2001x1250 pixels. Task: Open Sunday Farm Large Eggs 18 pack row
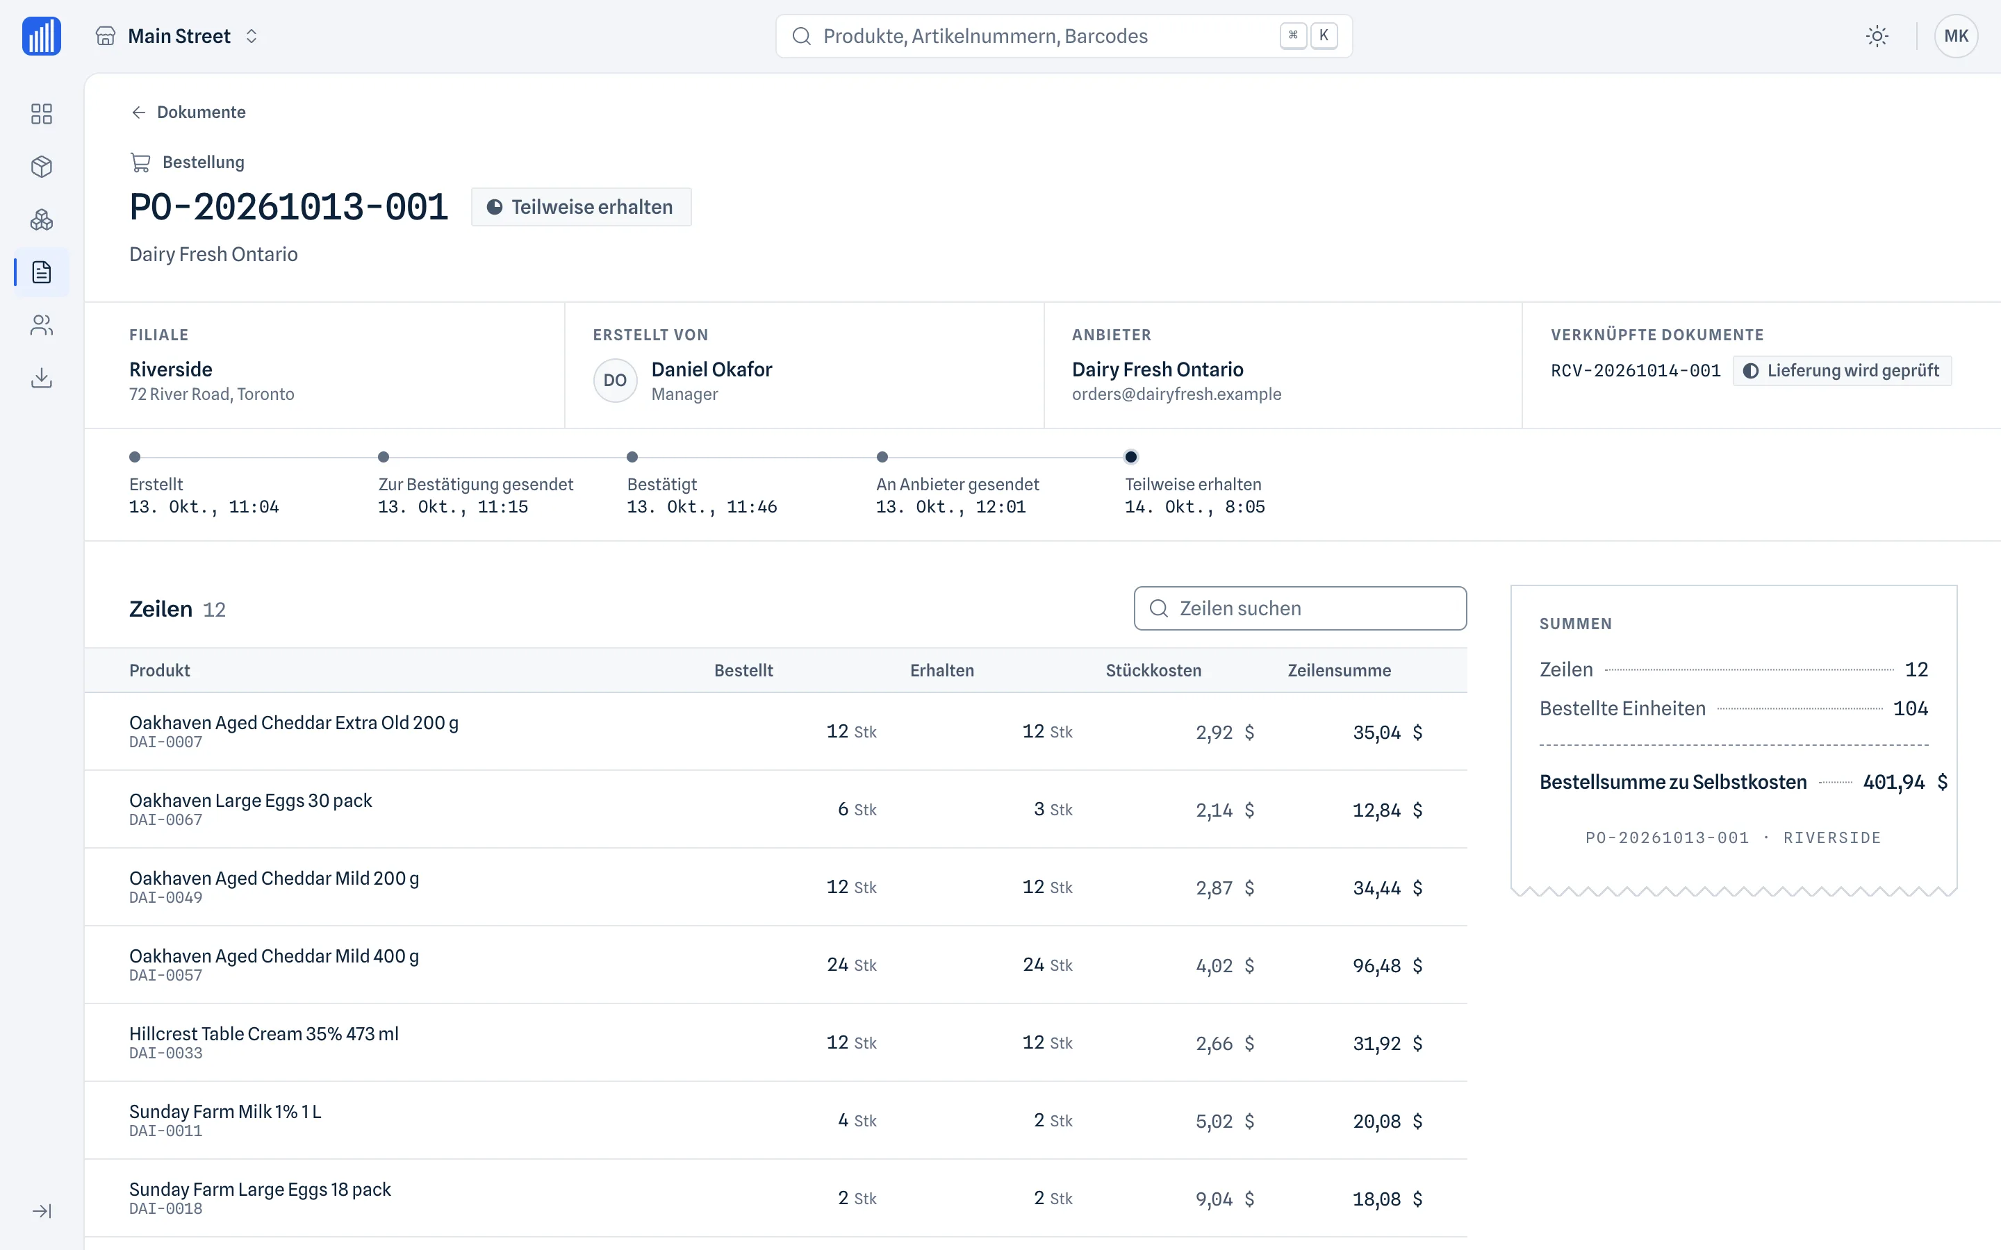pos(775,1198)
